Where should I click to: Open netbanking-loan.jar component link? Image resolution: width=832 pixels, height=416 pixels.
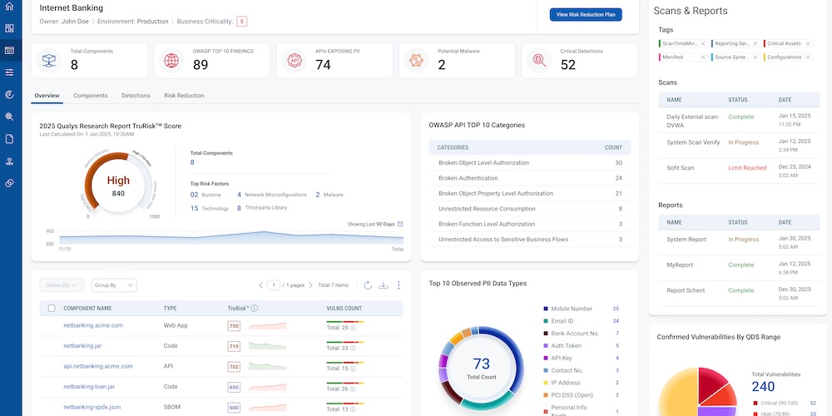(x=89, y=387)
